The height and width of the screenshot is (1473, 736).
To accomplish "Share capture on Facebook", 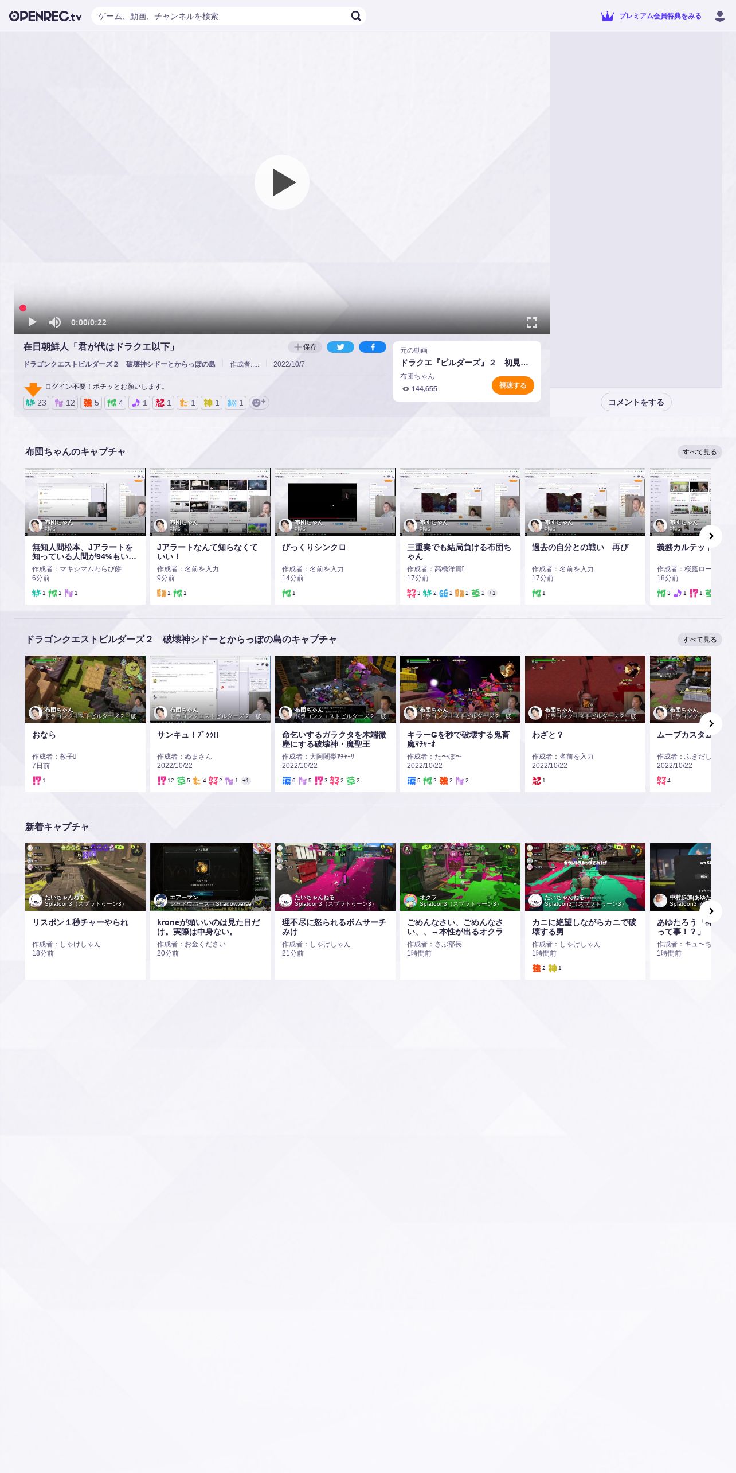I will [x=373, y=347].
